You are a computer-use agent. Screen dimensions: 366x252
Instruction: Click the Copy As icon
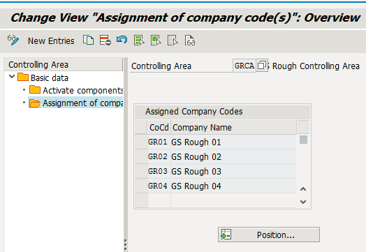tap(89, 40)
